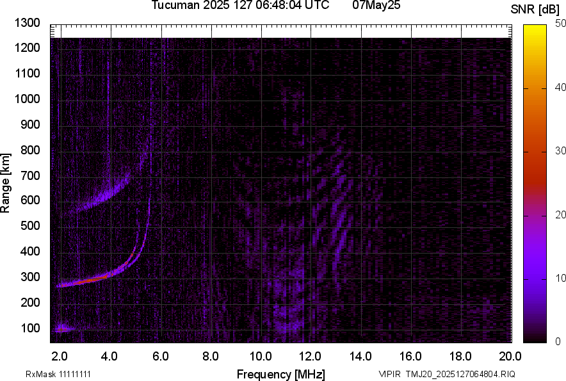Click the range tick label '600'
Screen dimensions: 566x381
[x=30, y=200]
